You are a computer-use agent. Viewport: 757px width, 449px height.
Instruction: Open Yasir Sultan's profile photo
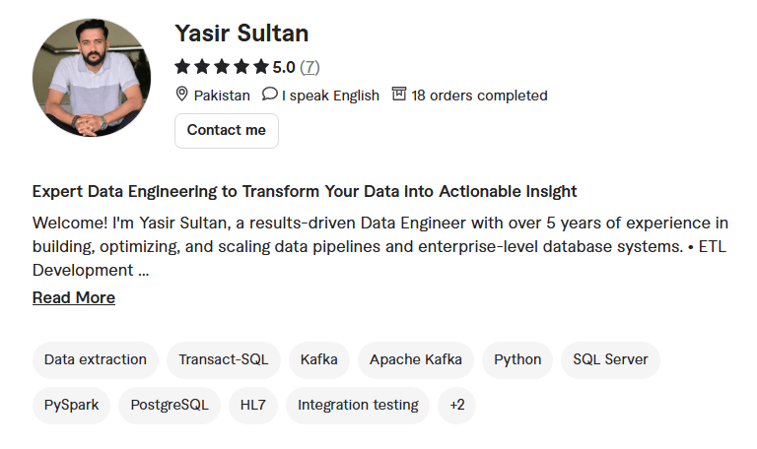[x=92, y=77]
